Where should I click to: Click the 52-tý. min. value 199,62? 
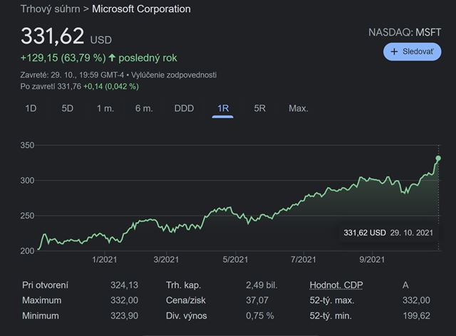416,315
